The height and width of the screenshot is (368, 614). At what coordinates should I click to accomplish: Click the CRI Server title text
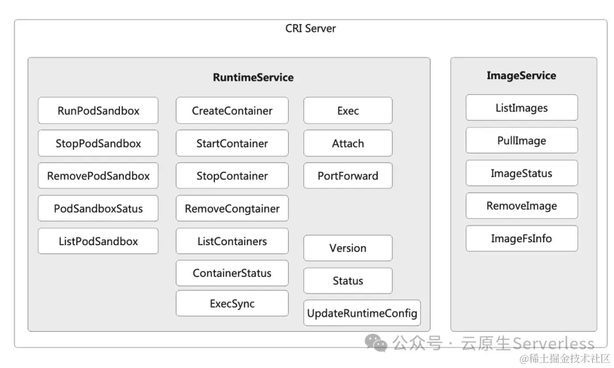pos(310,28)
